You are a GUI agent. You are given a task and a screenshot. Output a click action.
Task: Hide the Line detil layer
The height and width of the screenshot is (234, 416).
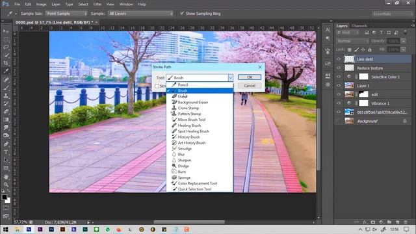click(339, 59)
